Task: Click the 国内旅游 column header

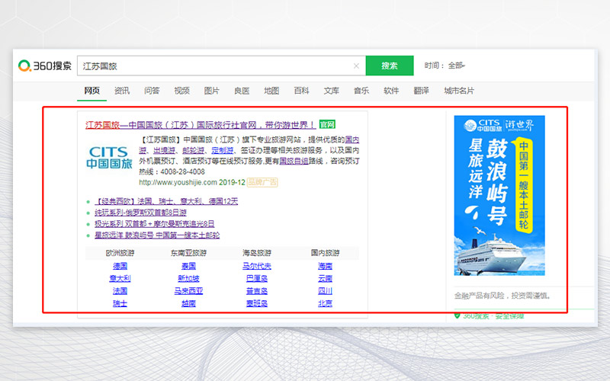Action: pos(326,253)
